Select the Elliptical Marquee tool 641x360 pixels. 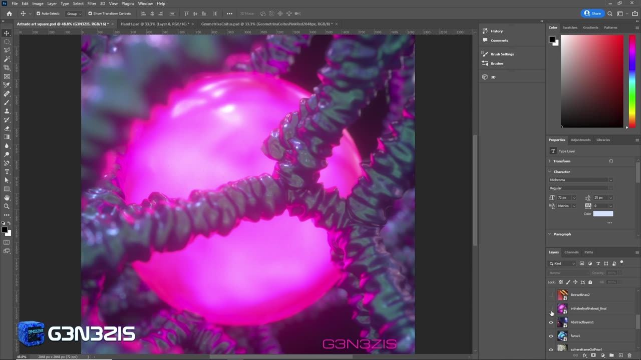click(7, 41)
